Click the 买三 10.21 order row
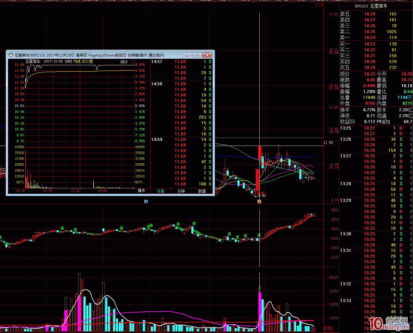 [376, 56]
